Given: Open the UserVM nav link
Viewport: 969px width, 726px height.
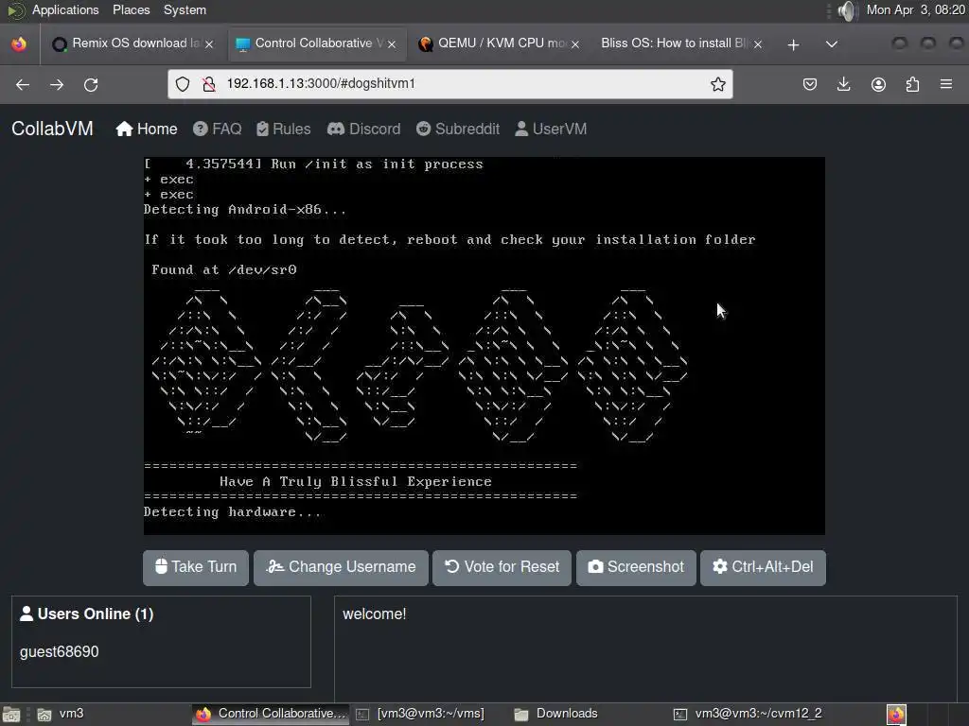Looking at the screenshot, I should (551, 129).
